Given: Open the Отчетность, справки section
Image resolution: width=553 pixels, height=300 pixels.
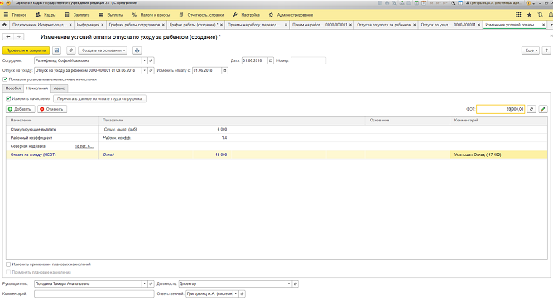Looking at the screenshot, I should [x=201, y=15].
